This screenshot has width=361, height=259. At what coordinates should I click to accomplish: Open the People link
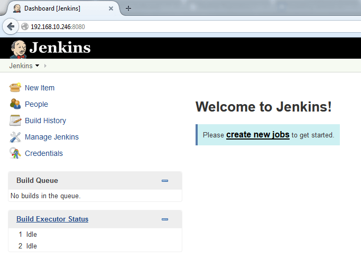(36, 104)
